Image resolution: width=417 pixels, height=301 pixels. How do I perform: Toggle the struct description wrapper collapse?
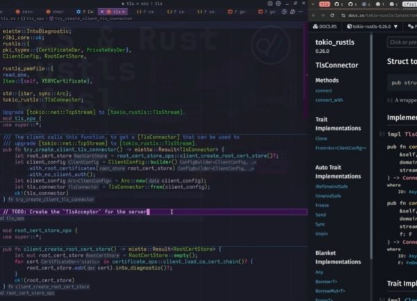pos(390,101)
